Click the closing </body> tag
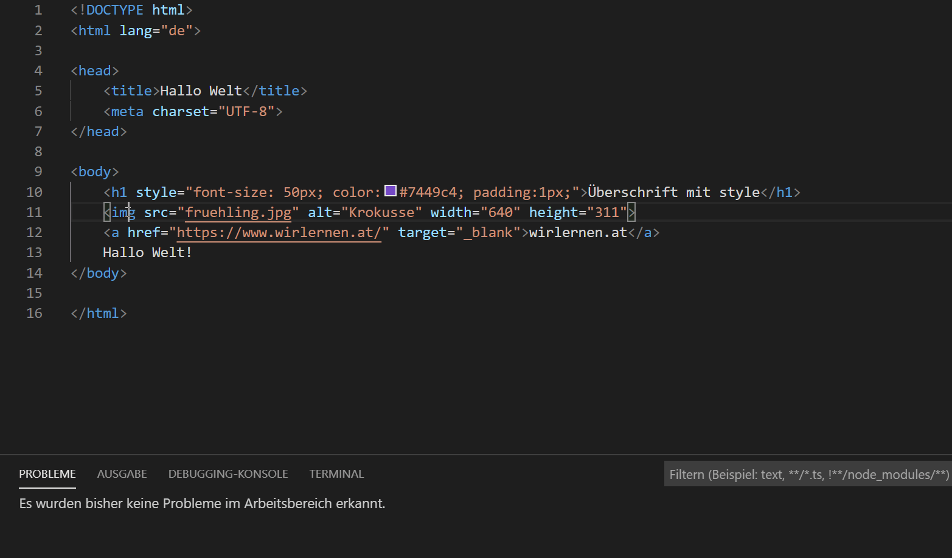Screen dimensions: 952x558 pos(99,274)
